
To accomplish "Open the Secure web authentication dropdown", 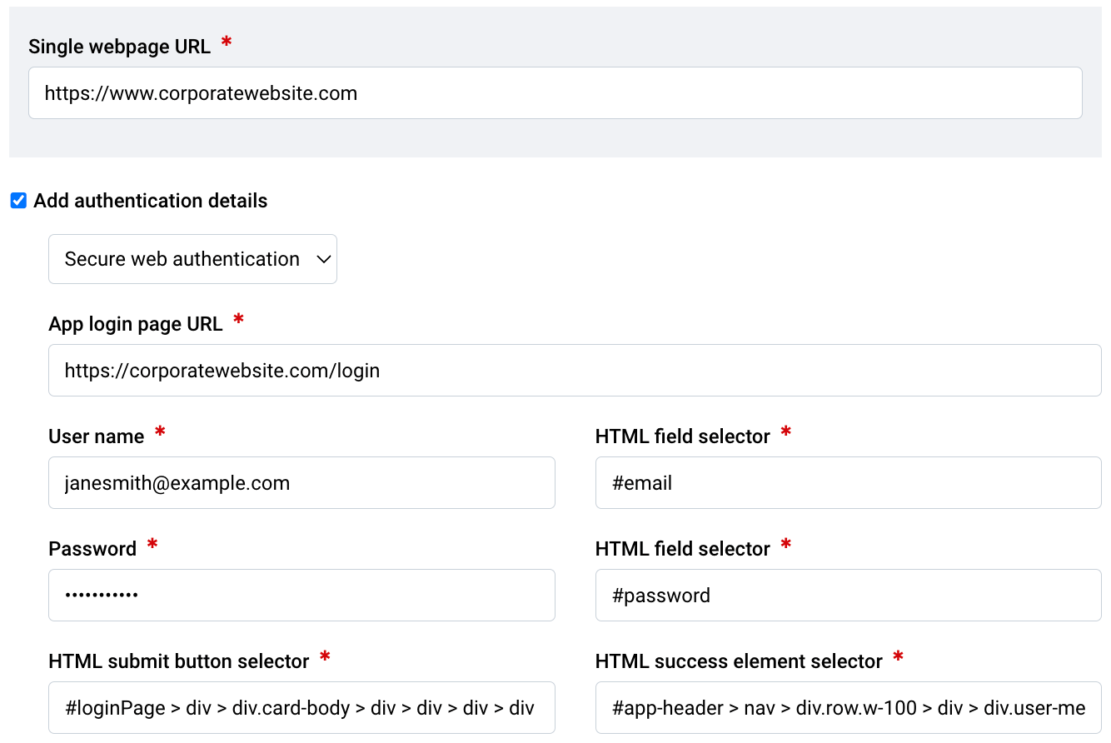I will click(192, 259).
